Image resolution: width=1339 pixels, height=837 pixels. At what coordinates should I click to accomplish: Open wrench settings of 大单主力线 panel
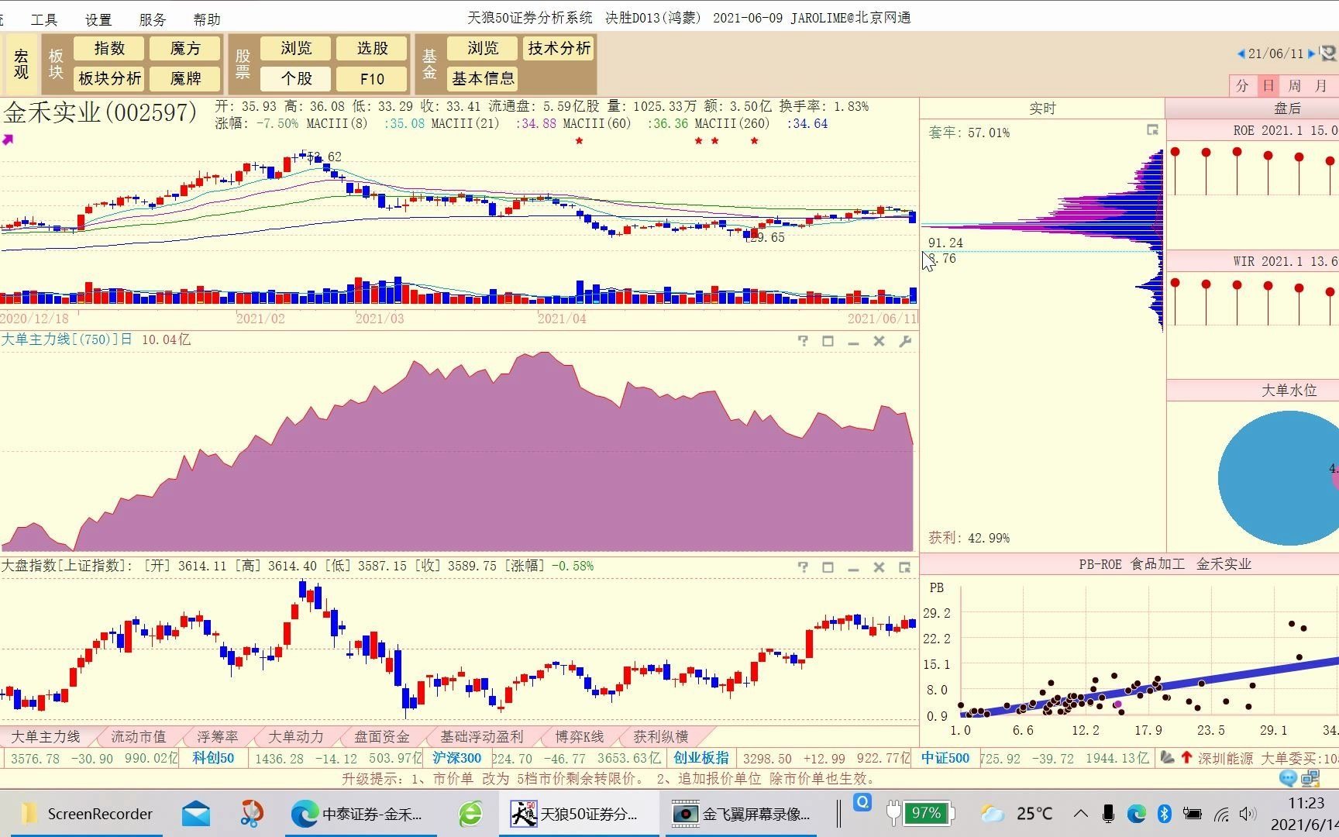click(904, 341)
